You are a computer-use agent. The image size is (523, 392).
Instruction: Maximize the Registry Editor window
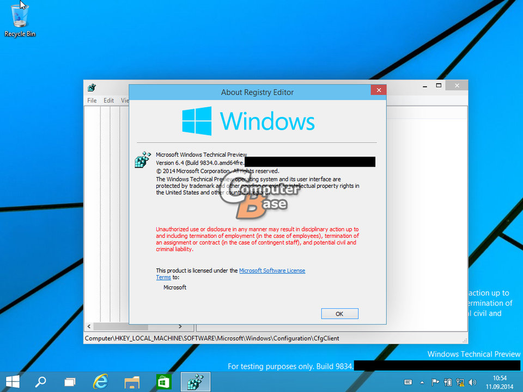click(439, 85)
